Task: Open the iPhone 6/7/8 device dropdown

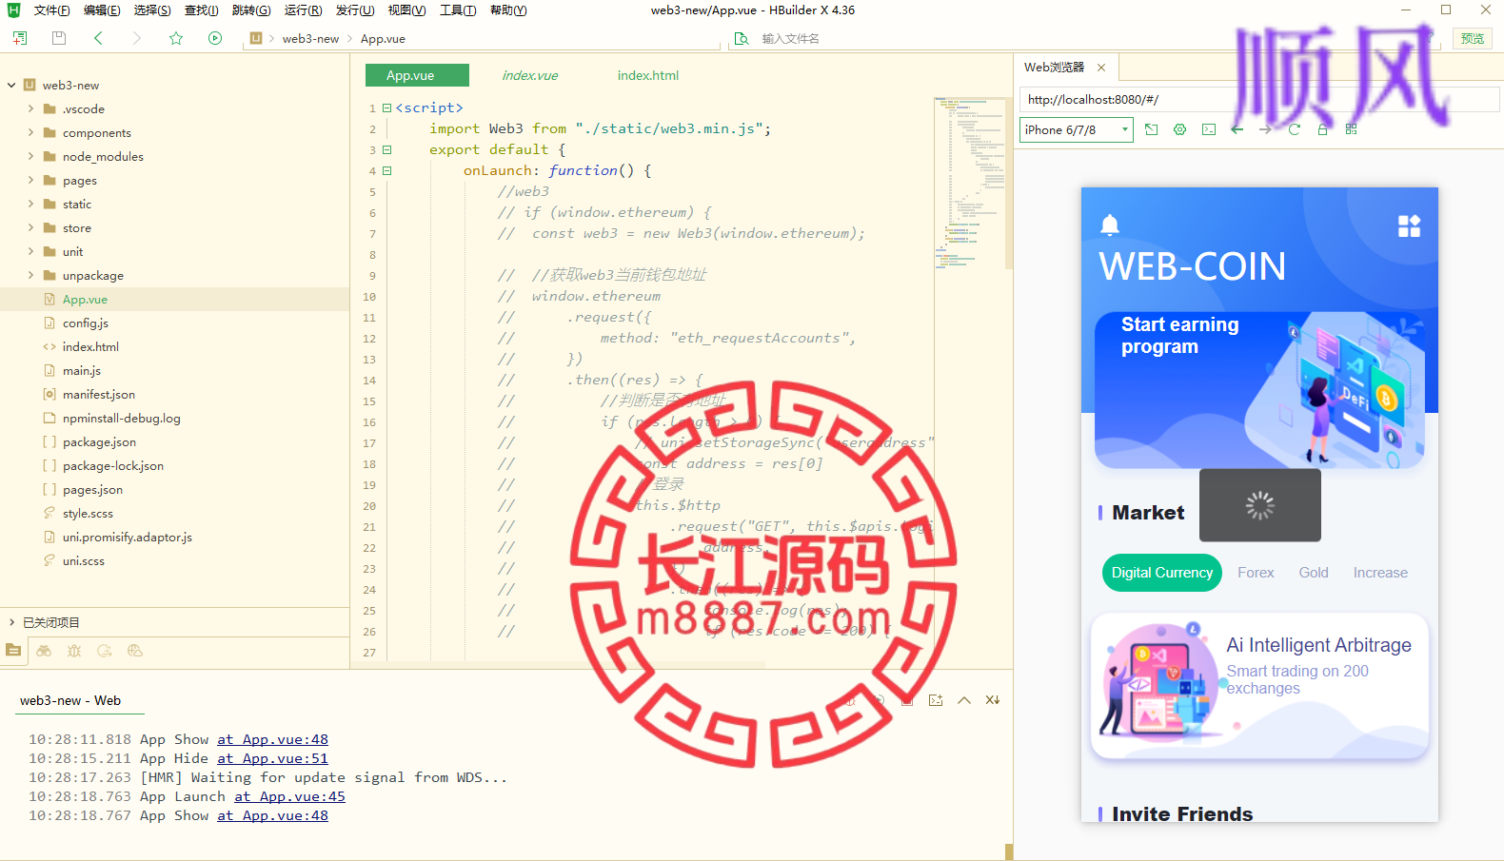Action: point(1077,129)
